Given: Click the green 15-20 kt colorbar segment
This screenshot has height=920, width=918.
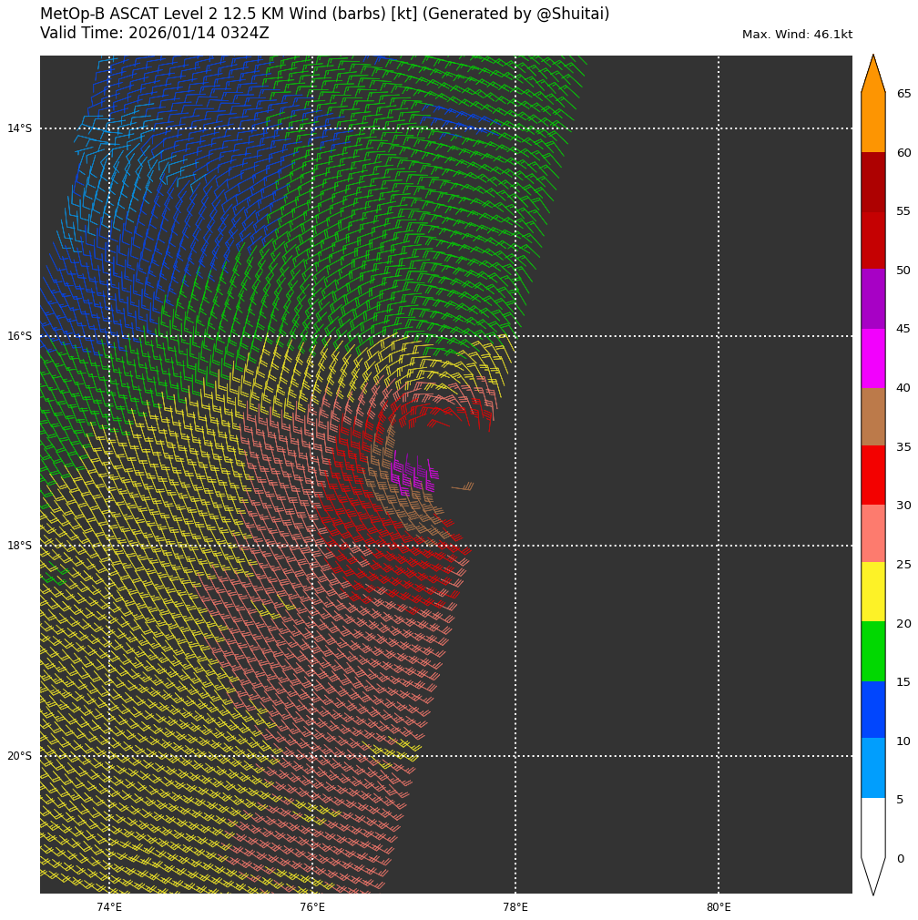Looking at the screenshot, I should [872, 651].
